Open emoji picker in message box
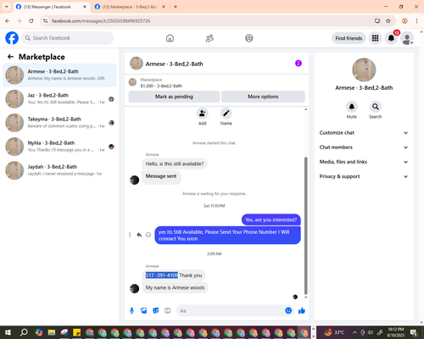Screen dimensions: 424x339 point(288,311)
